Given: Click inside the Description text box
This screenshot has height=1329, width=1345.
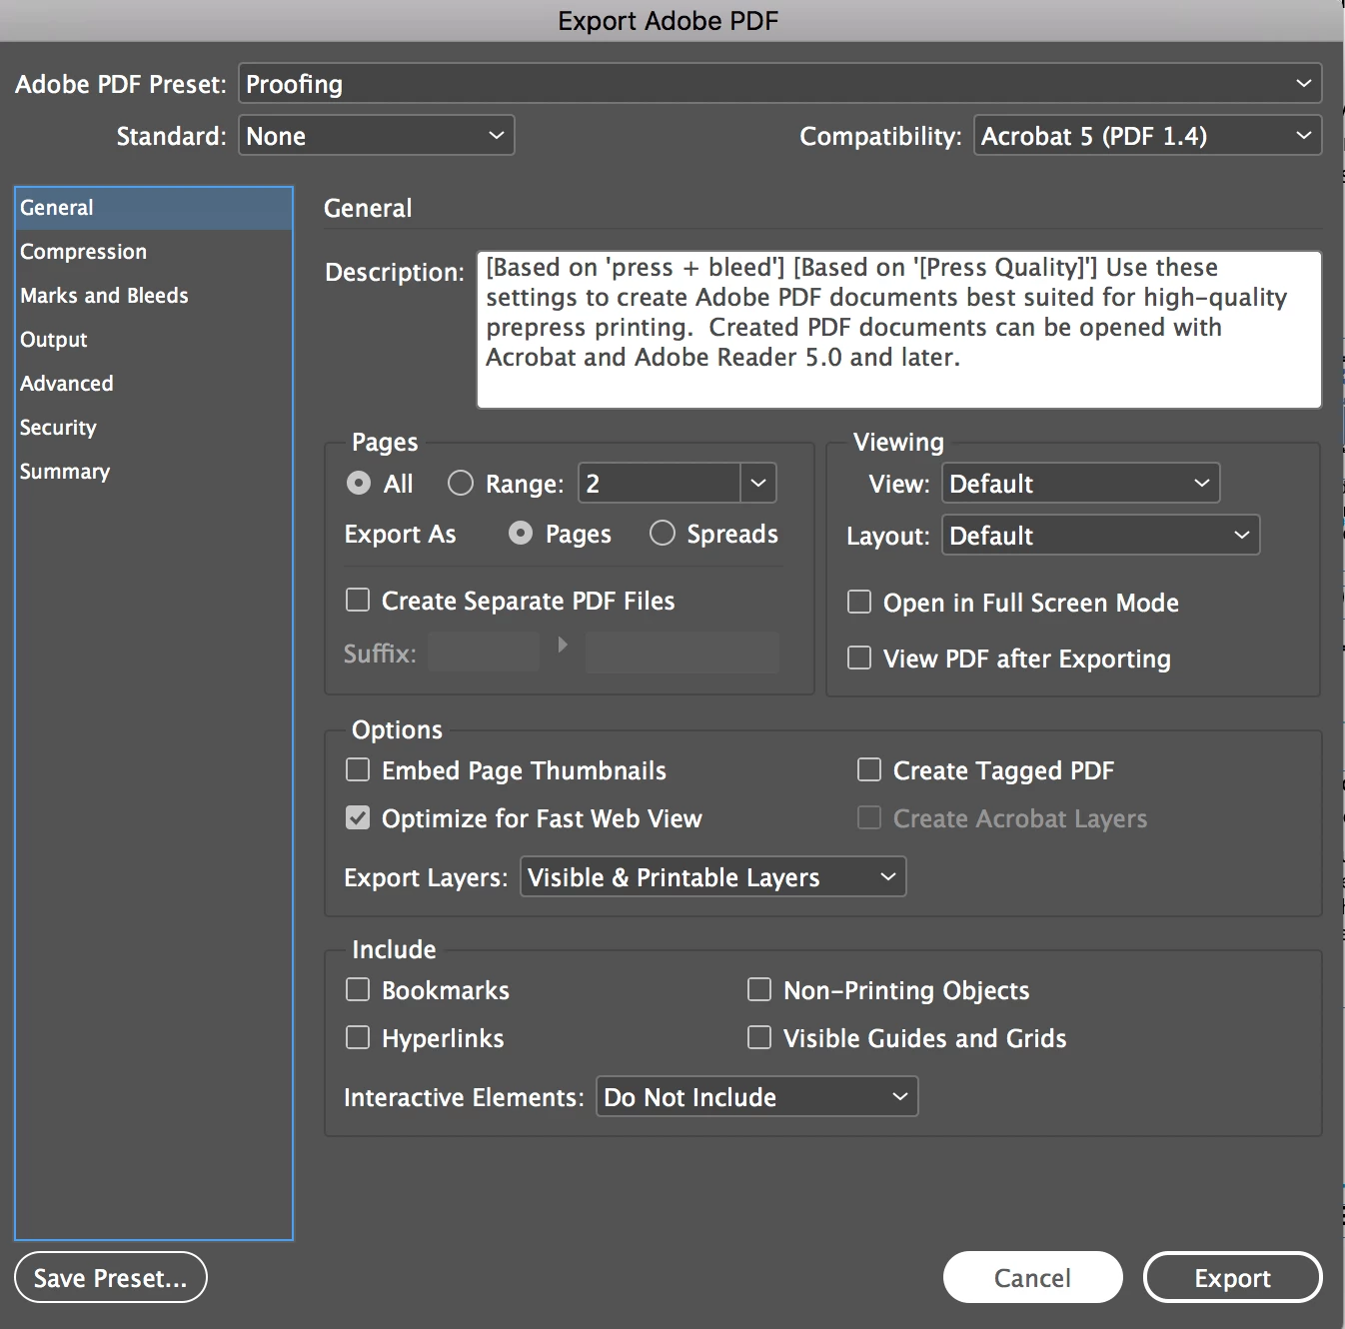Looking at the screenshot, I should (x=899, y=330).
